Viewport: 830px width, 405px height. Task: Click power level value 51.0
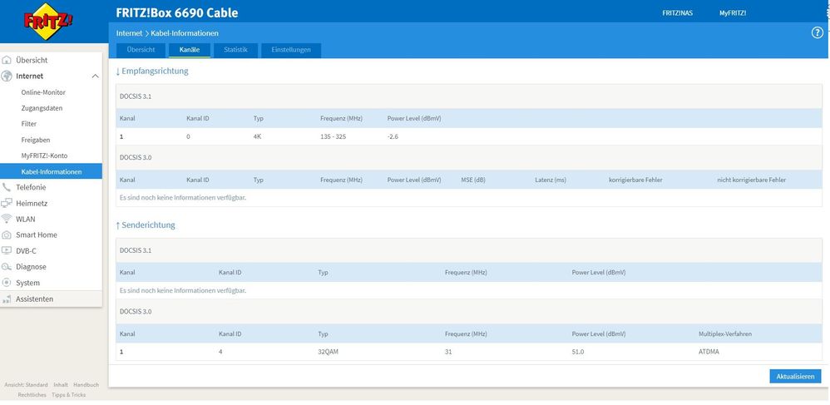(577, 352)
